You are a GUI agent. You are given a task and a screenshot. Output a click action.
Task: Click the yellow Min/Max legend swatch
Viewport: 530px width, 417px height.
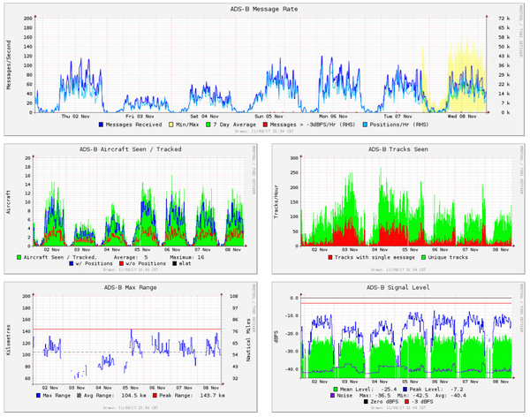[x=170, y=125]
